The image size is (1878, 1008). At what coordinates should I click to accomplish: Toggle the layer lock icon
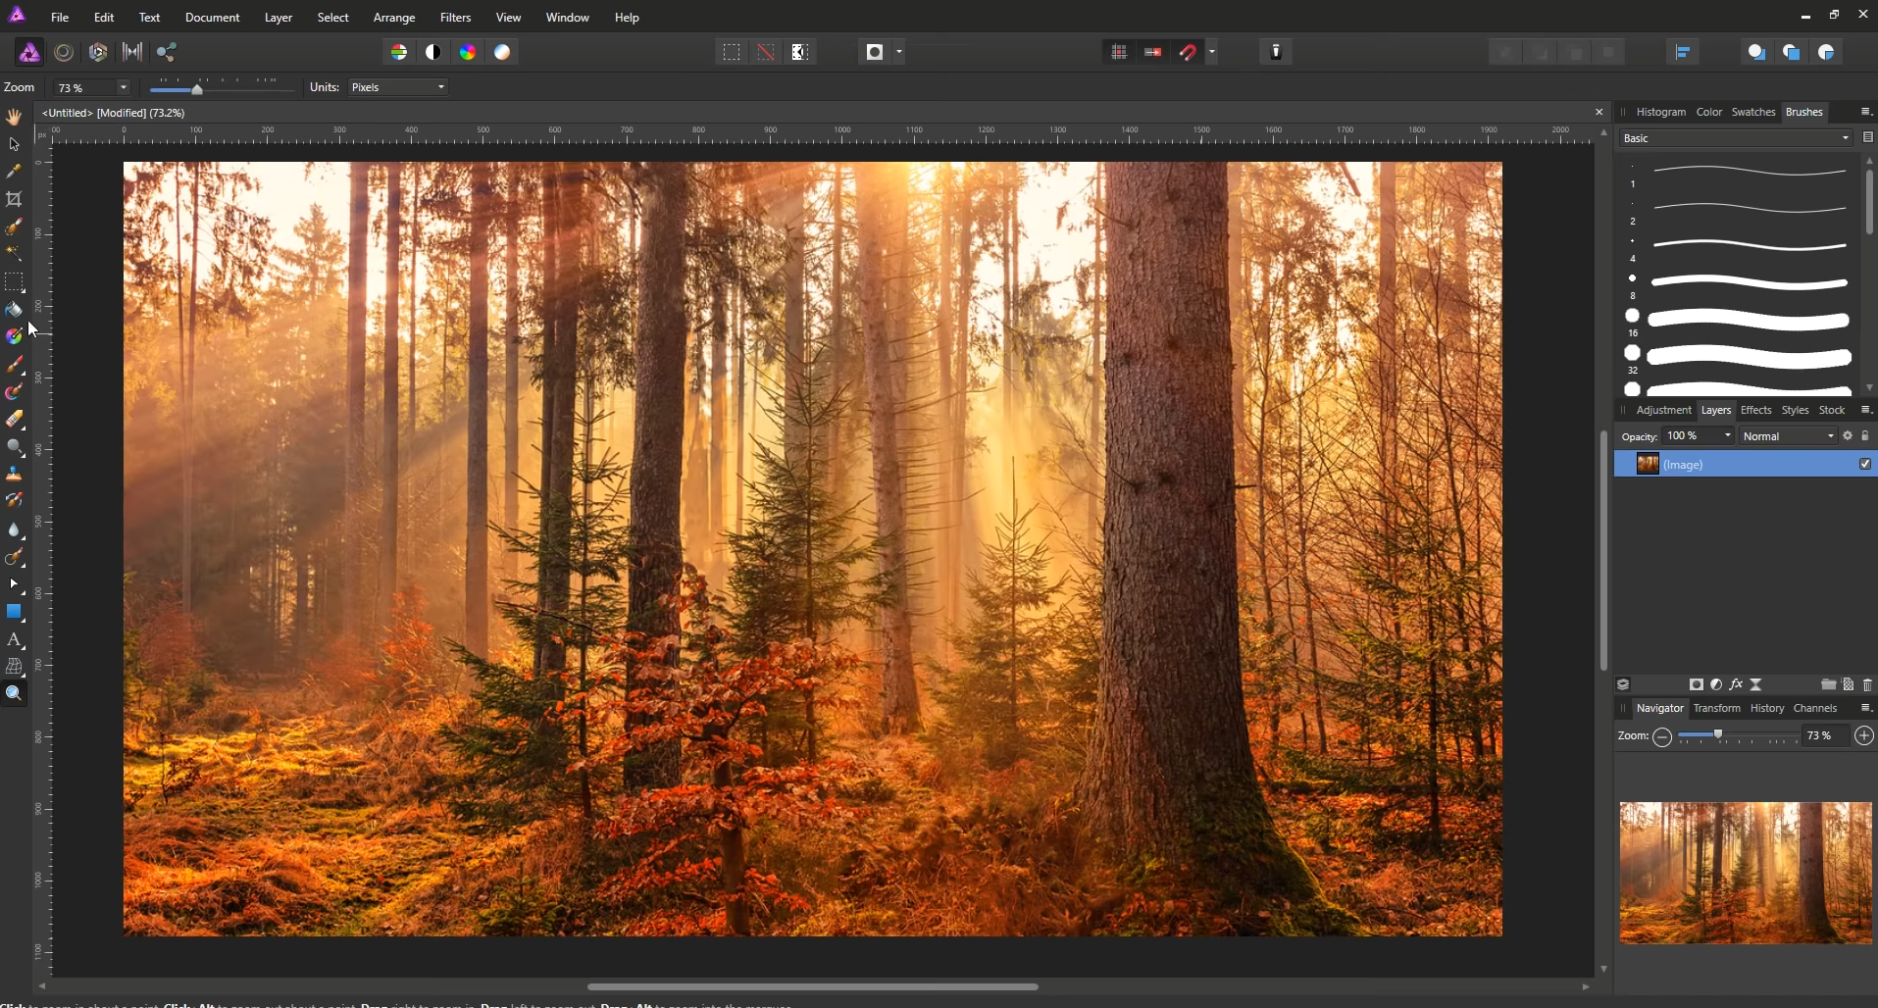click(x=1865, y=436)
